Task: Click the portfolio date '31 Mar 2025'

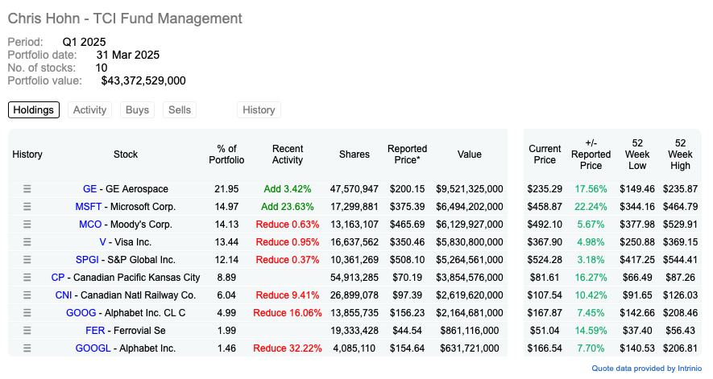Action: tap(128, 55)
